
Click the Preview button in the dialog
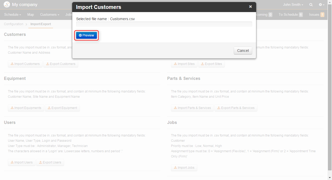(x=86, y=35)
